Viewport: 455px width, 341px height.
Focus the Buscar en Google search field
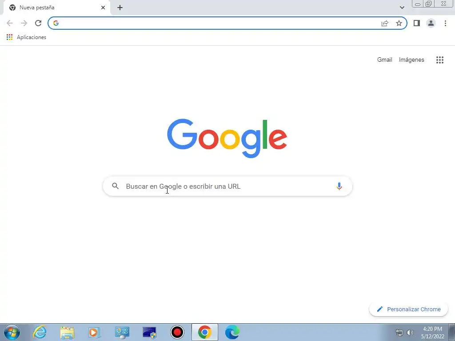[x=227, y=186]
